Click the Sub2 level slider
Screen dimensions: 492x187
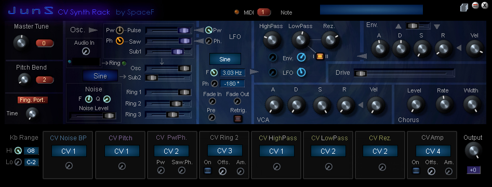tap(168, 77)
